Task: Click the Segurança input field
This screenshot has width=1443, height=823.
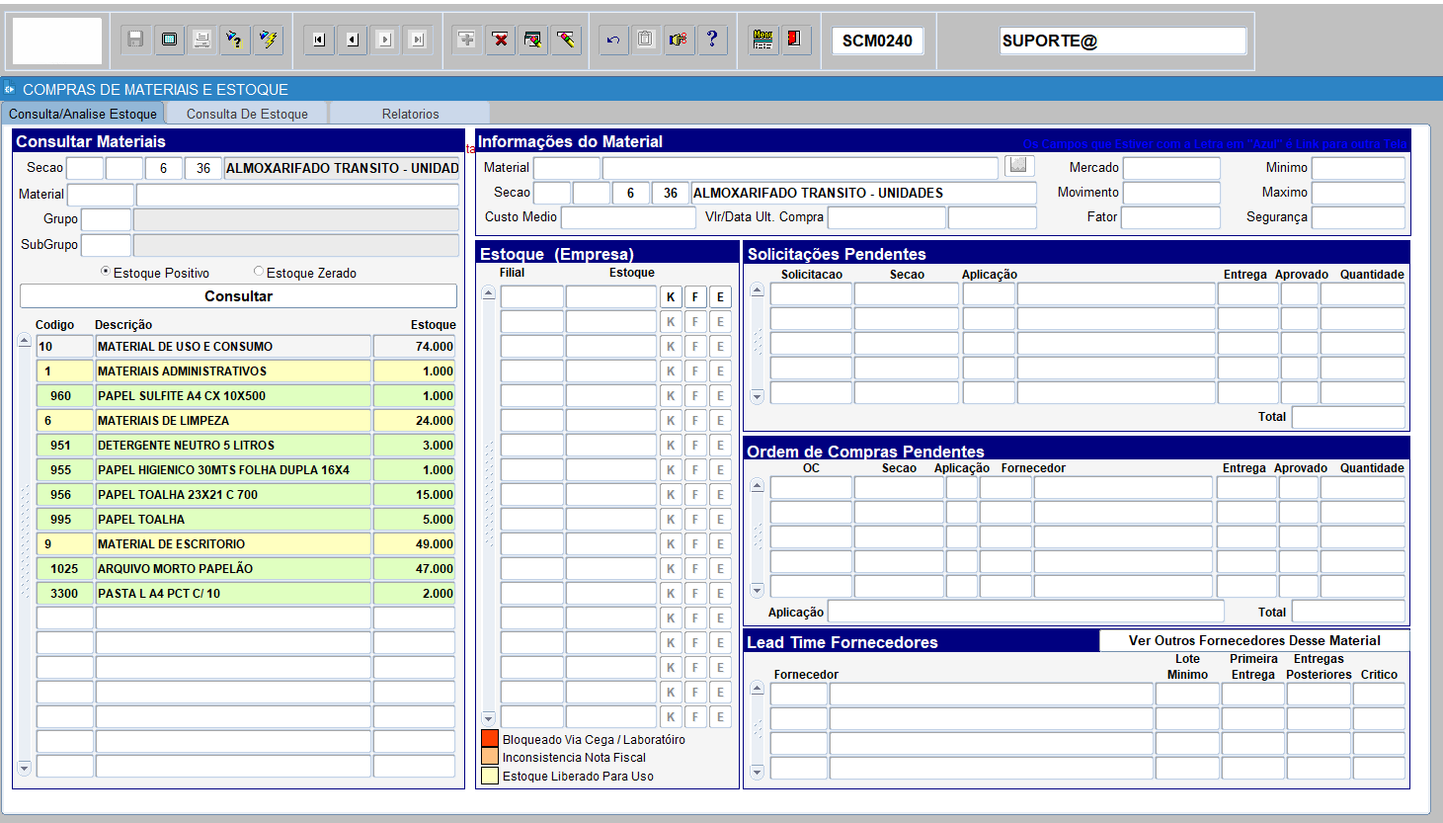Action: coord(1358,217)
